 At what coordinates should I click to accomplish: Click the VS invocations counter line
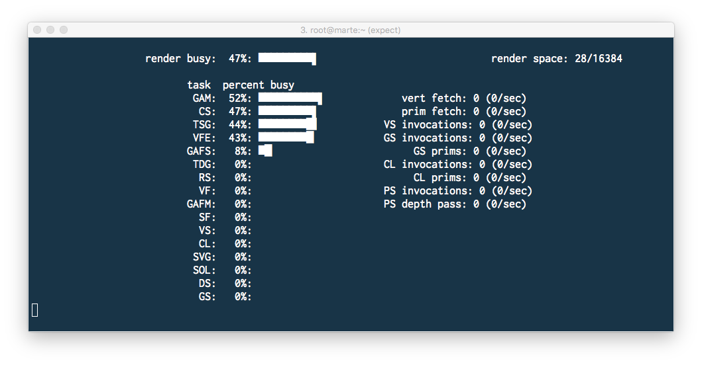[458, 125]
